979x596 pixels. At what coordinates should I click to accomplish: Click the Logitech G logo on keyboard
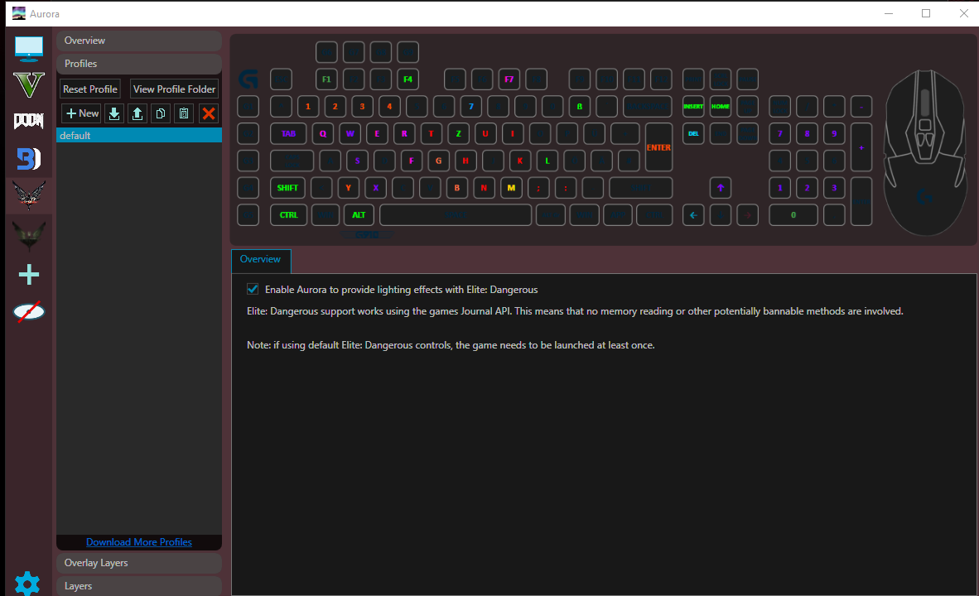[248, 79]
